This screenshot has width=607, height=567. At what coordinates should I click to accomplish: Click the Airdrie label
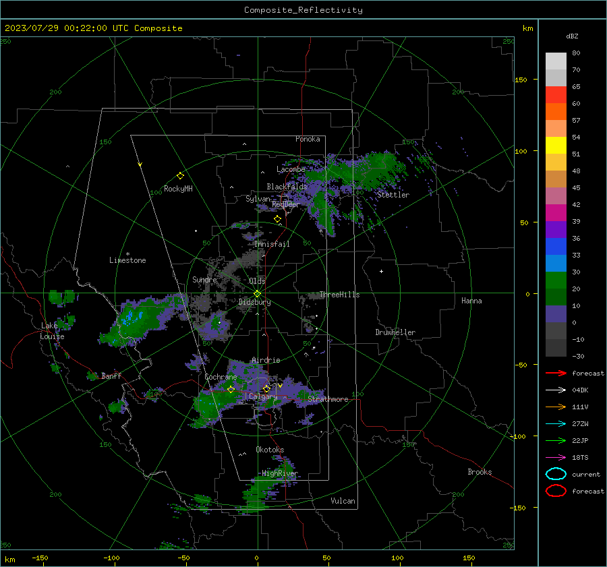(266, 360)
